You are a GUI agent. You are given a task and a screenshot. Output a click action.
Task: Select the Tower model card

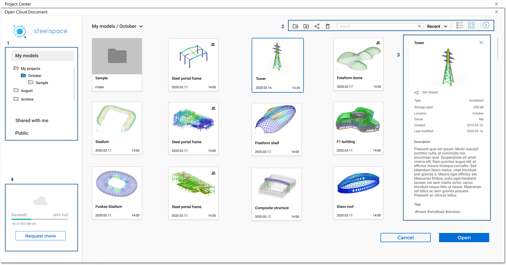coord(278,65)
